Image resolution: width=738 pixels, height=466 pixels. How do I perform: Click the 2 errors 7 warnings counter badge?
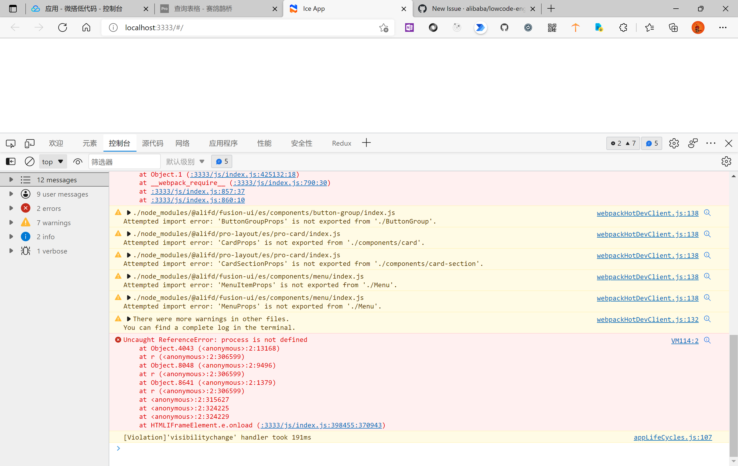623,143
